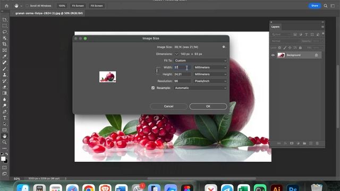Select the Path Selection tool
The height and width of the screenshot is (191, 340).
pos(5,124)
